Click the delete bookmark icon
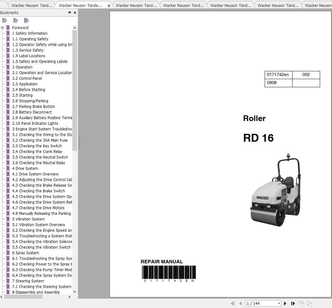332x308 pixels. click(4, 21)
